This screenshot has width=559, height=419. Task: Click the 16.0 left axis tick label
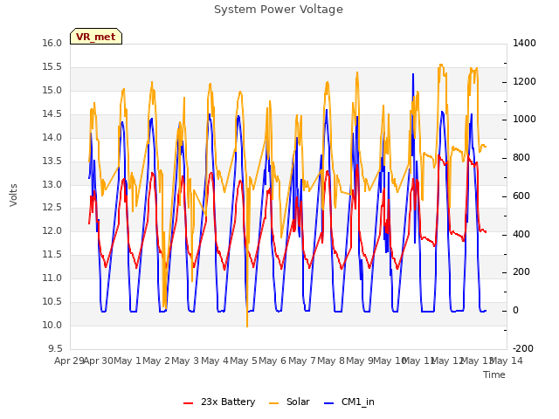click(x=52, y=43)
